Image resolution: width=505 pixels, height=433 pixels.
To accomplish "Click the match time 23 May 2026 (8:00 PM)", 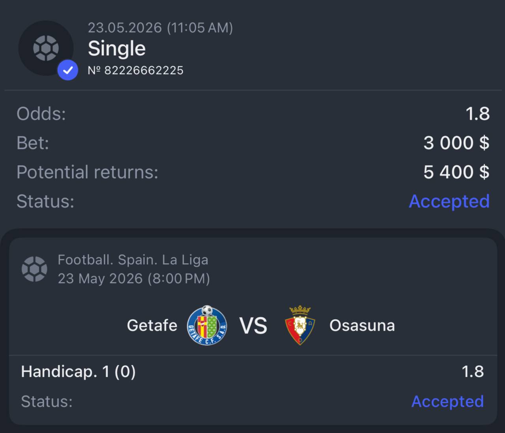I will [134, 279].
